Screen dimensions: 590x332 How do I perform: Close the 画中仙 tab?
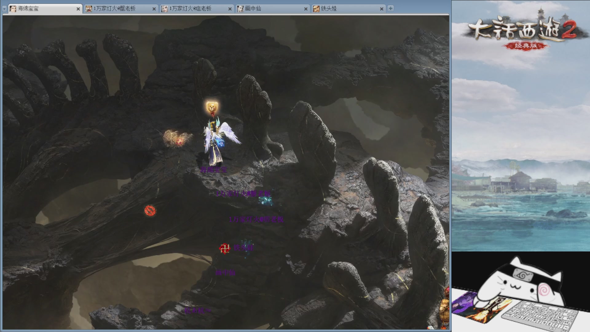tap(306, 9)
